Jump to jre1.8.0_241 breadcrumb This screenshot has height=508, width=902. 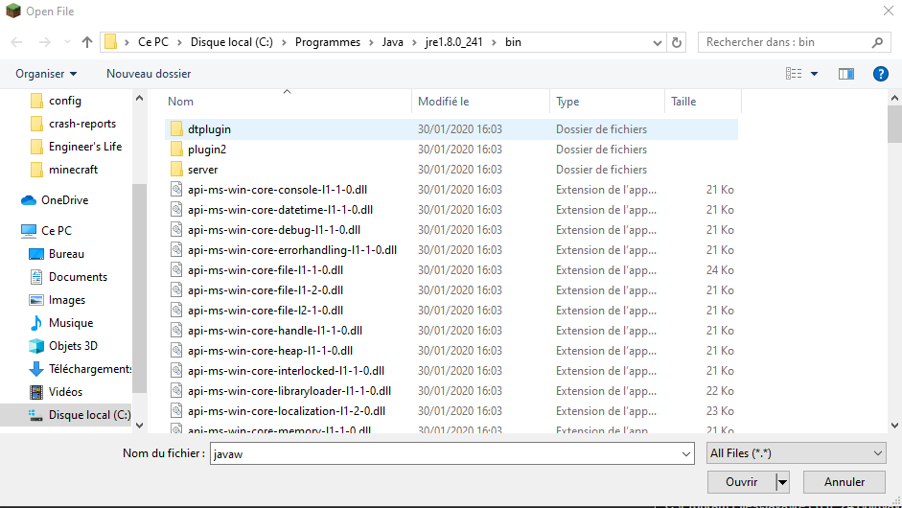[x=454, y=42]
